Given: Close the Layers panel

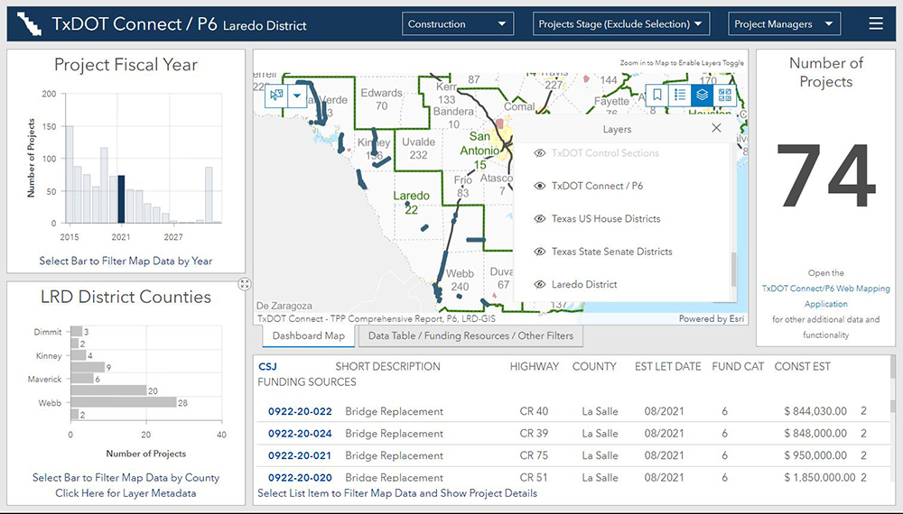Looking at the screenshot, I should (716, 129).
